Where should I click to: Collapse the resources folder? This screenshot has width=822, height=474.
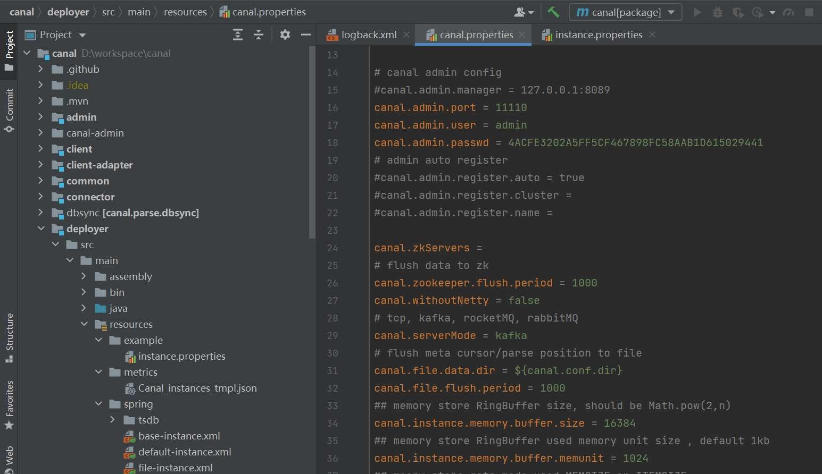tap(84, 324)
